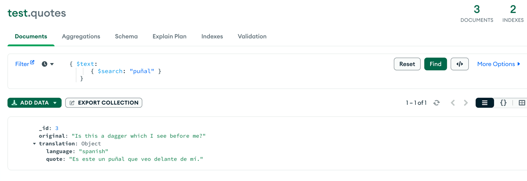
Task: Switch to JSON view
Action: pos(503,103)
